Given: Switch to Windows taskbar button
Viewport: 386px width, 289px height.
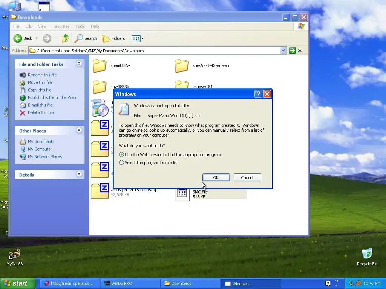Looking at the screenshot, I should click(x=251, y=284).
